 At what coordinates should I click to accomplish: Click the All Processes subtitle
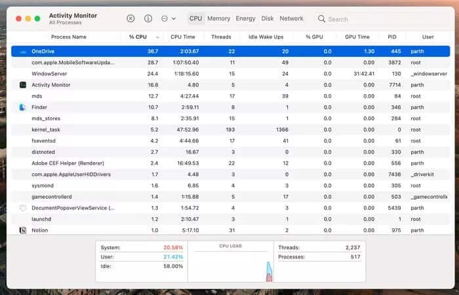click(66, 22)
